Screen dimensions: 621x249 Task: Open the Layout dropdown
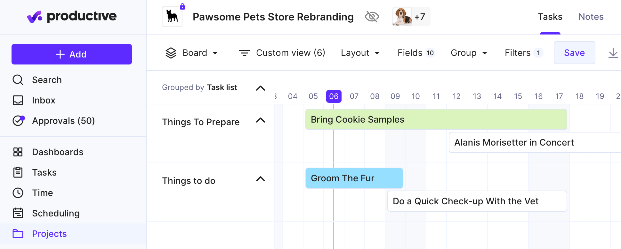[360, 53]
